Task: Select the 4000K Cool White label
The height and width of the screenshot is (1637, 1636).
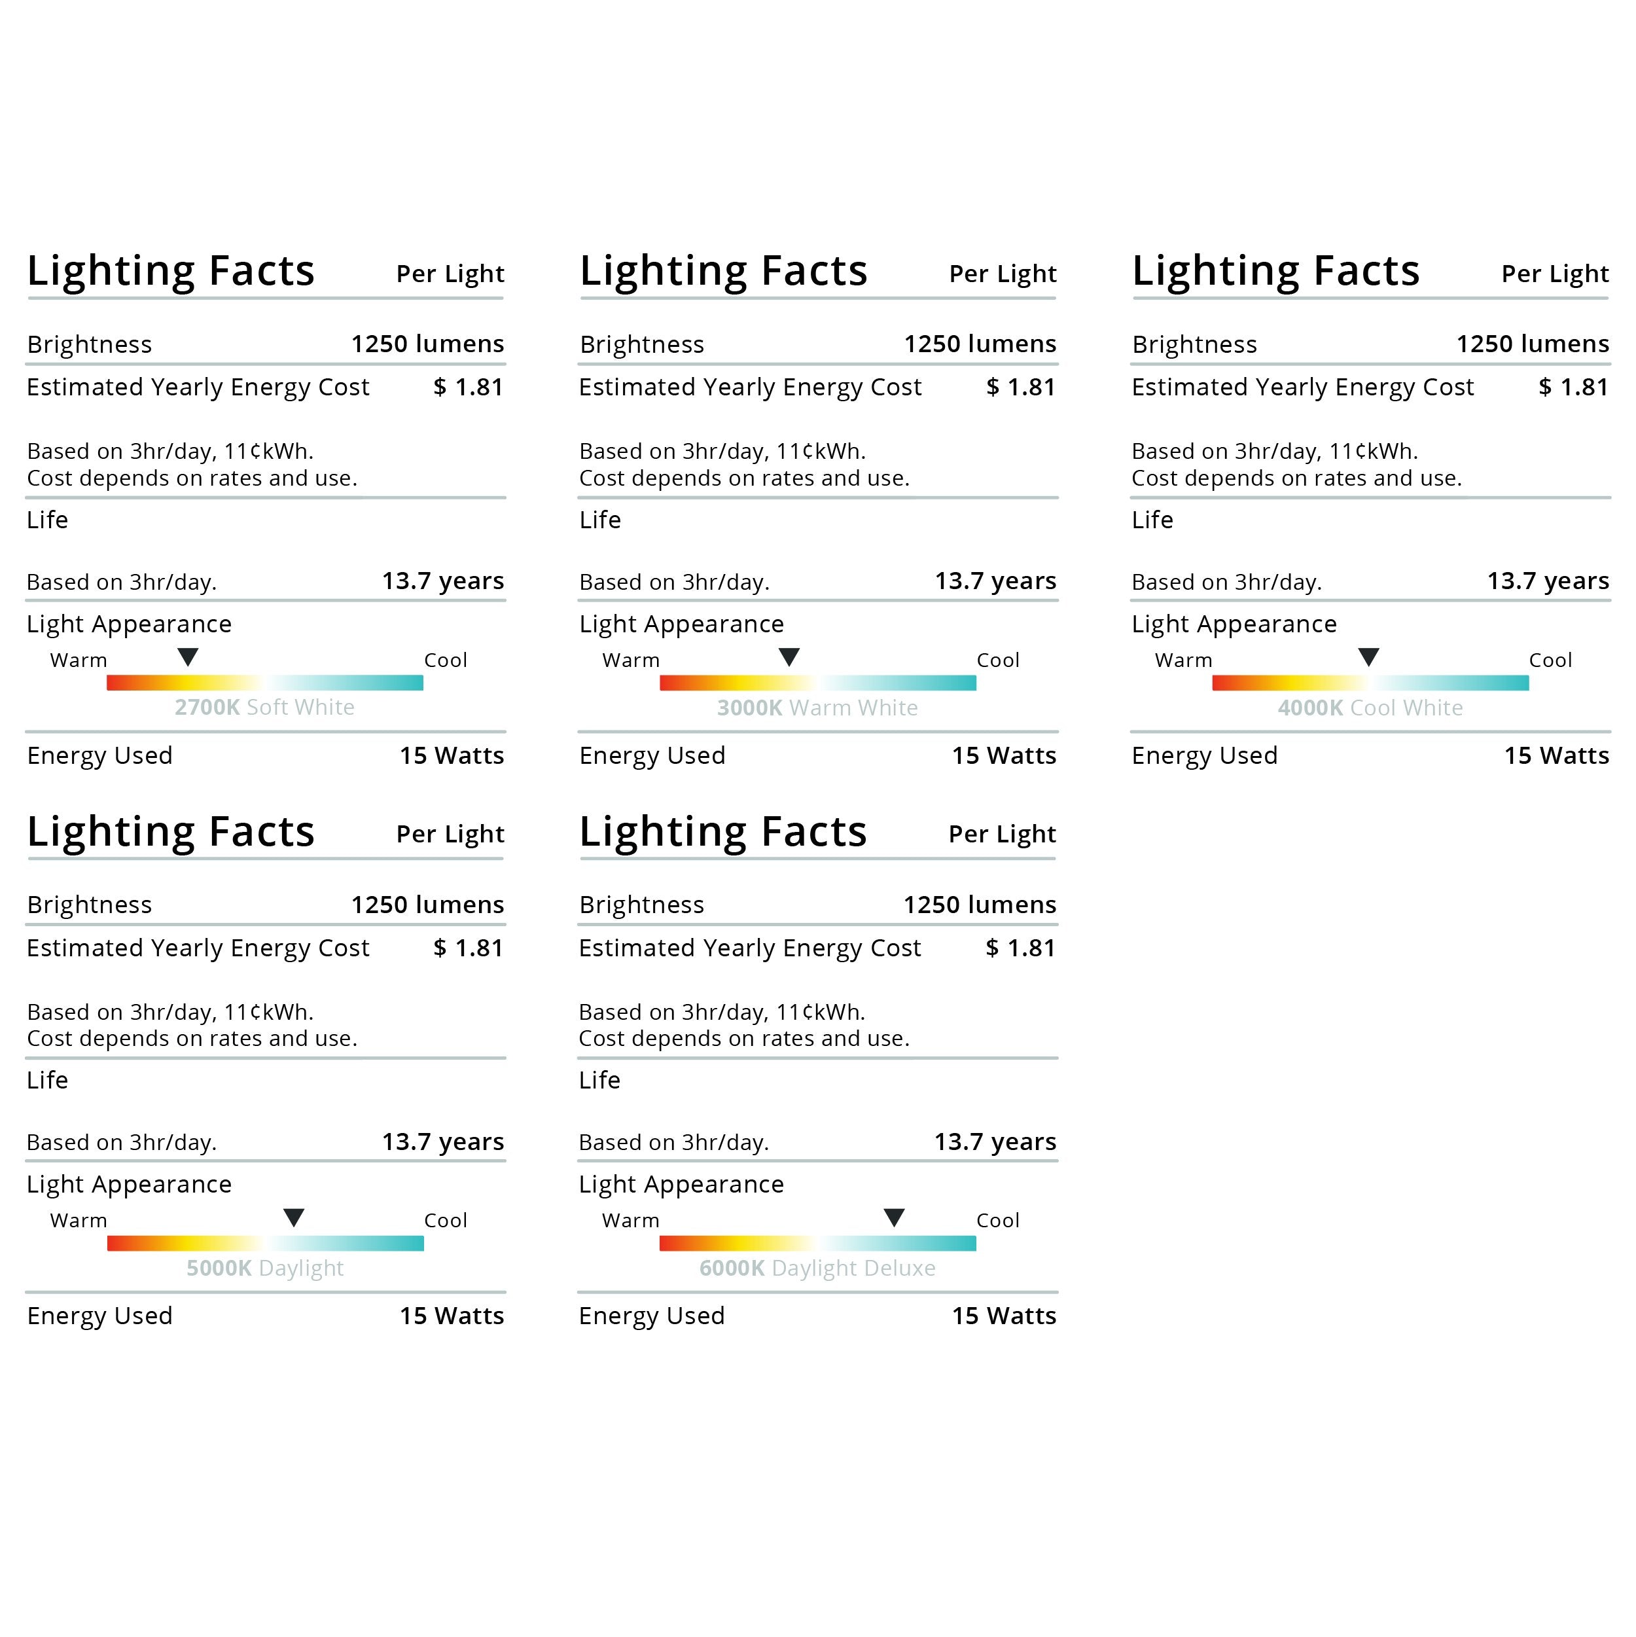Action: pos(1370,708)
